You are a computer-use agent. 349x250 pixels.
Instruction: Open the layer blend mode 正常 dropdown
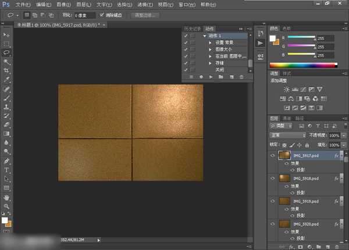click(288, 135)
